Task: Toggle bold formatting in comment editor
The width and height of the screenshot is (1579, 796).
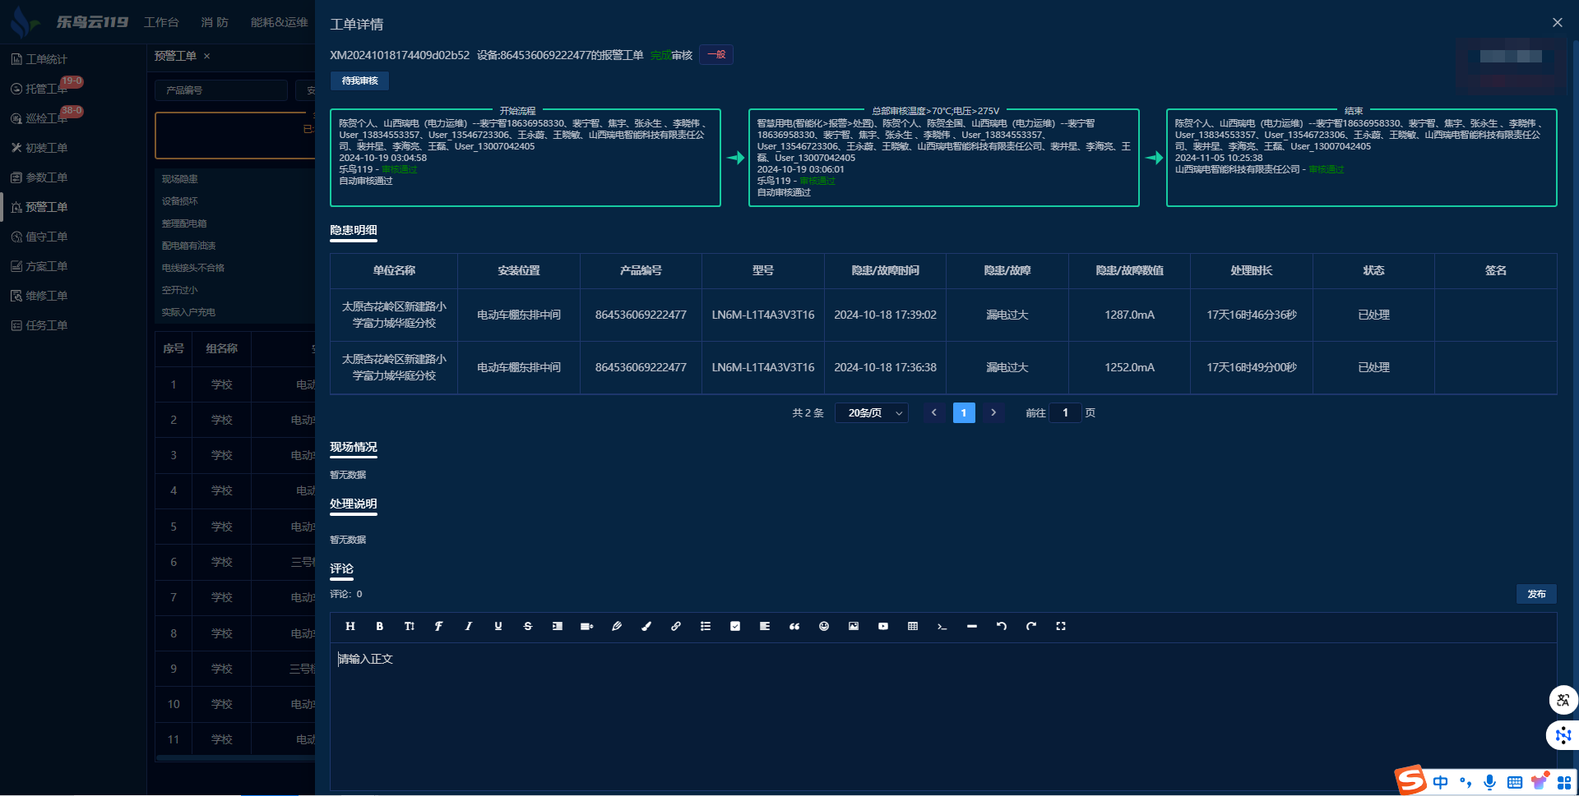Action: click(379, 626)
